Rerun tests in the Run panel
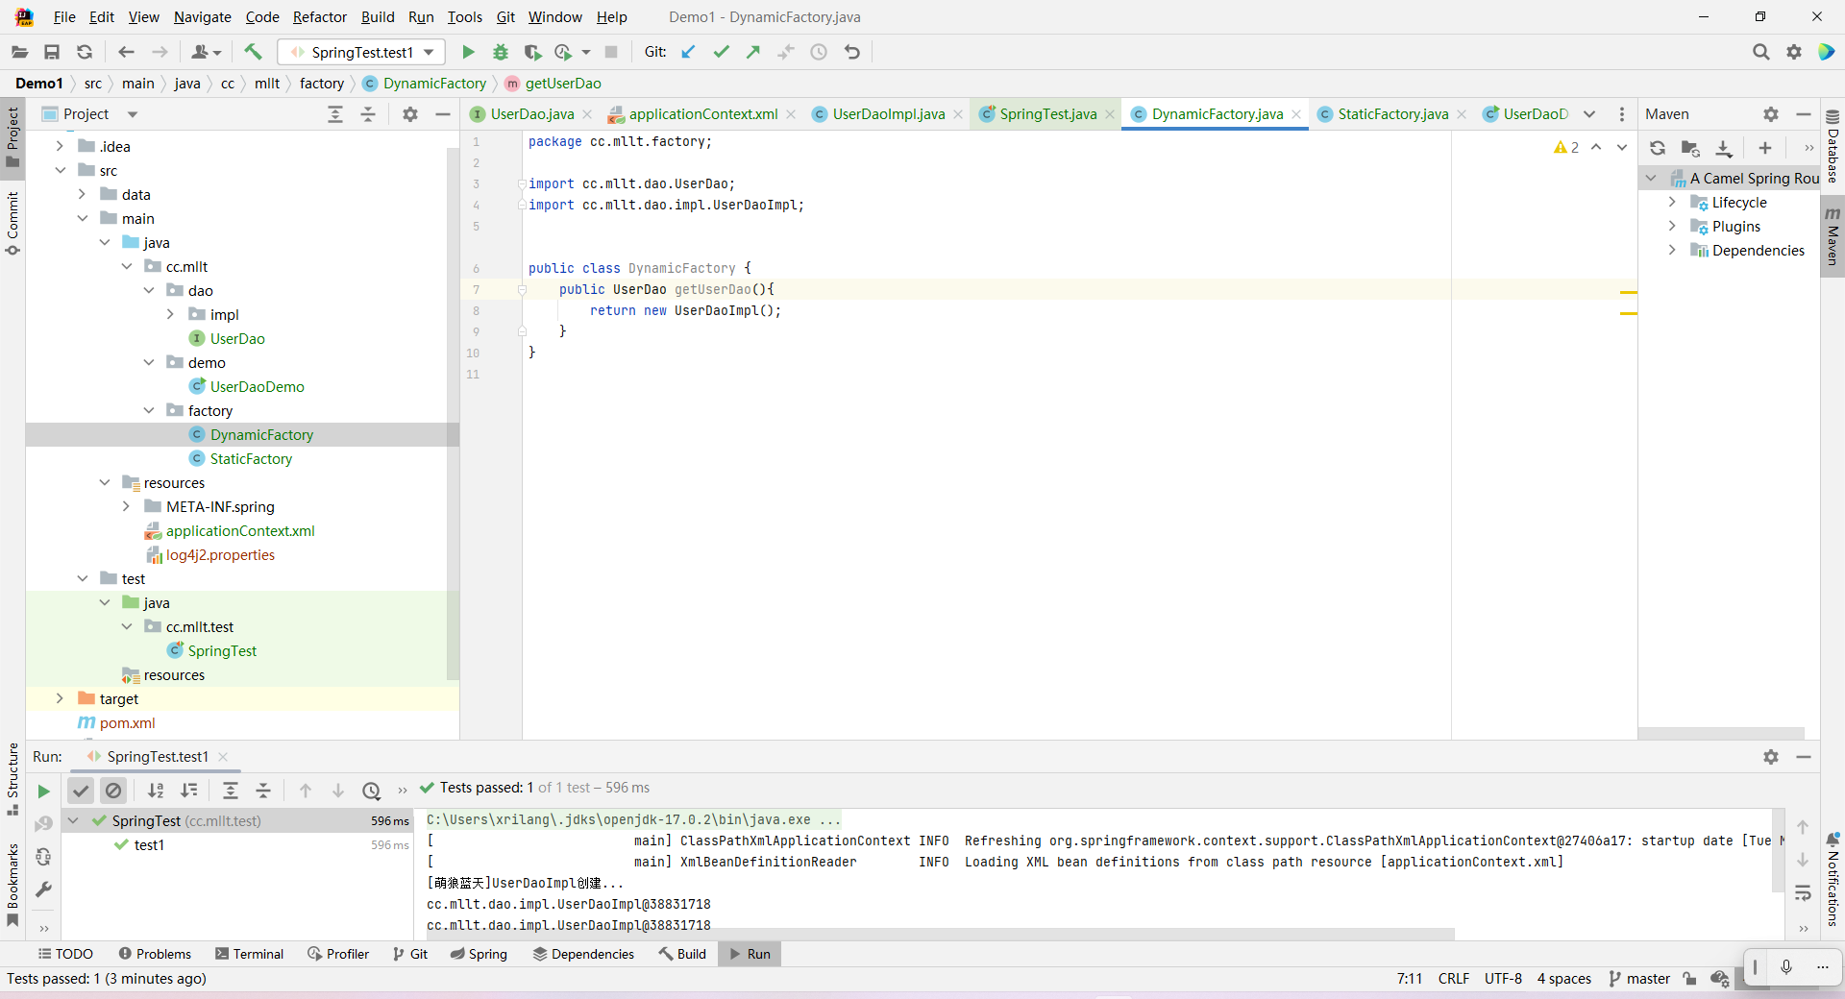1845x999 pixels. [43, 792]
